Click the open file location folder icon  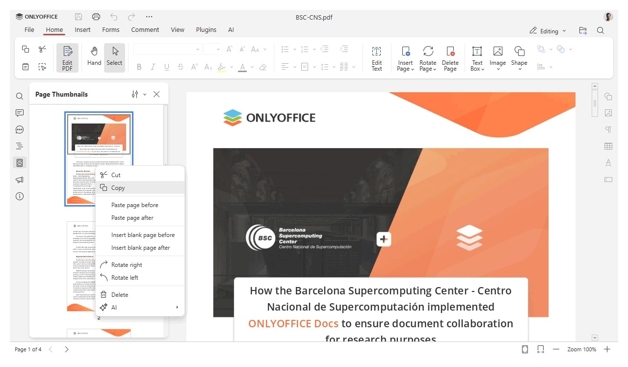click(x=583, y=30)
